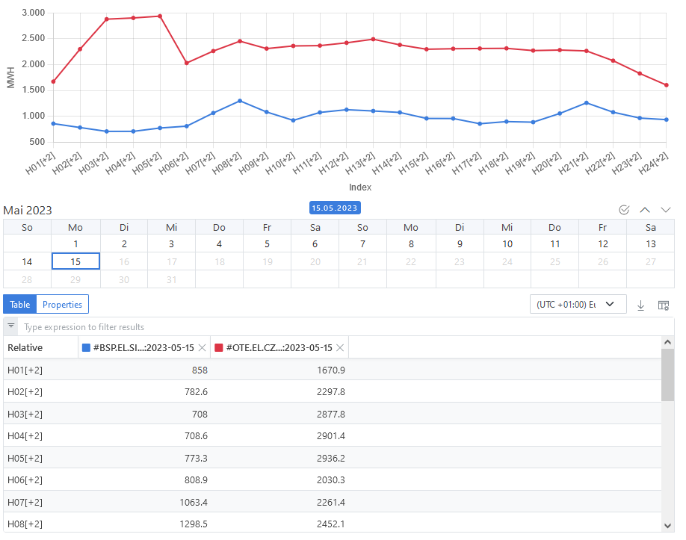This screenshot has width=686, height=540.
Task: Open table column settings icon
Action: click(663, 305)
